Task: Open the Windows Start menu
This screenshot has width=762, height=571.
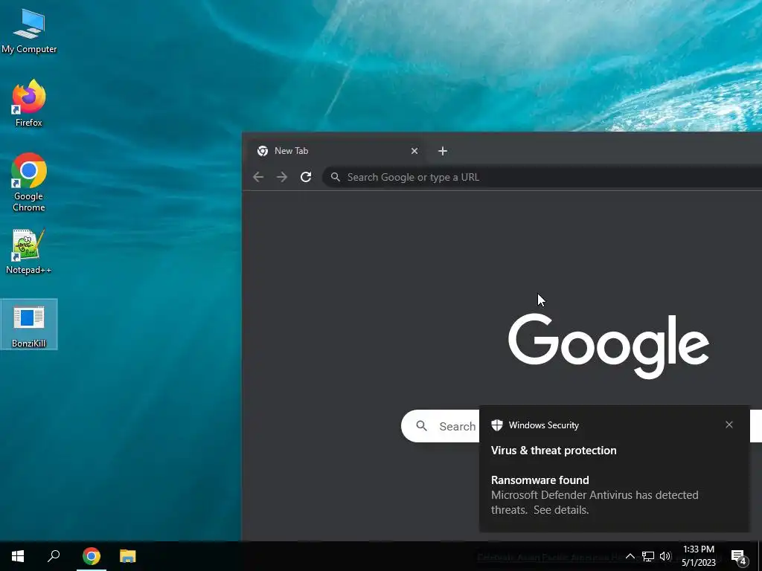Action: 18,556
